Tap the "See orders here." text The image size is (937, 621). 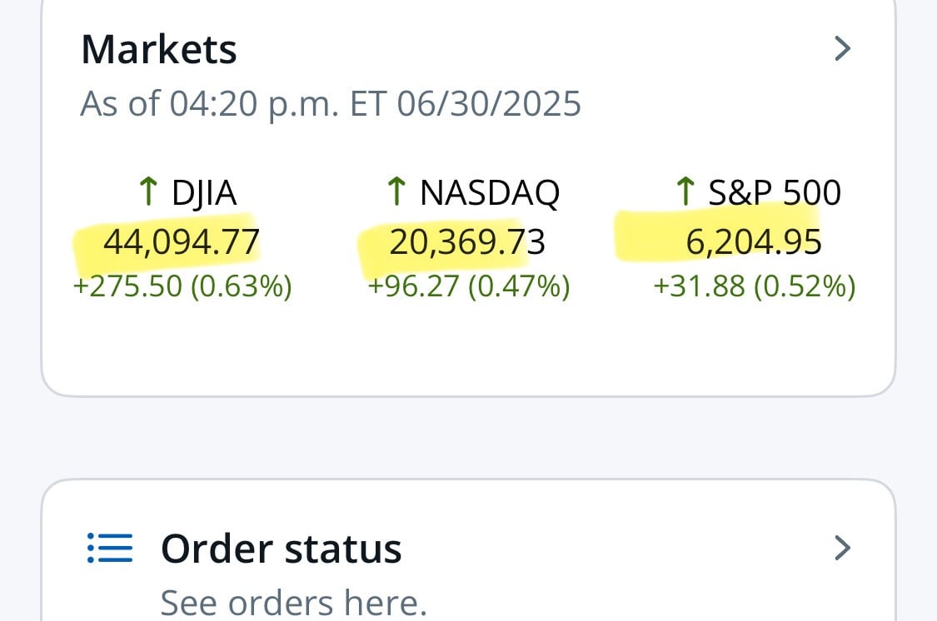pyautogui.click(x=293, y=601)
